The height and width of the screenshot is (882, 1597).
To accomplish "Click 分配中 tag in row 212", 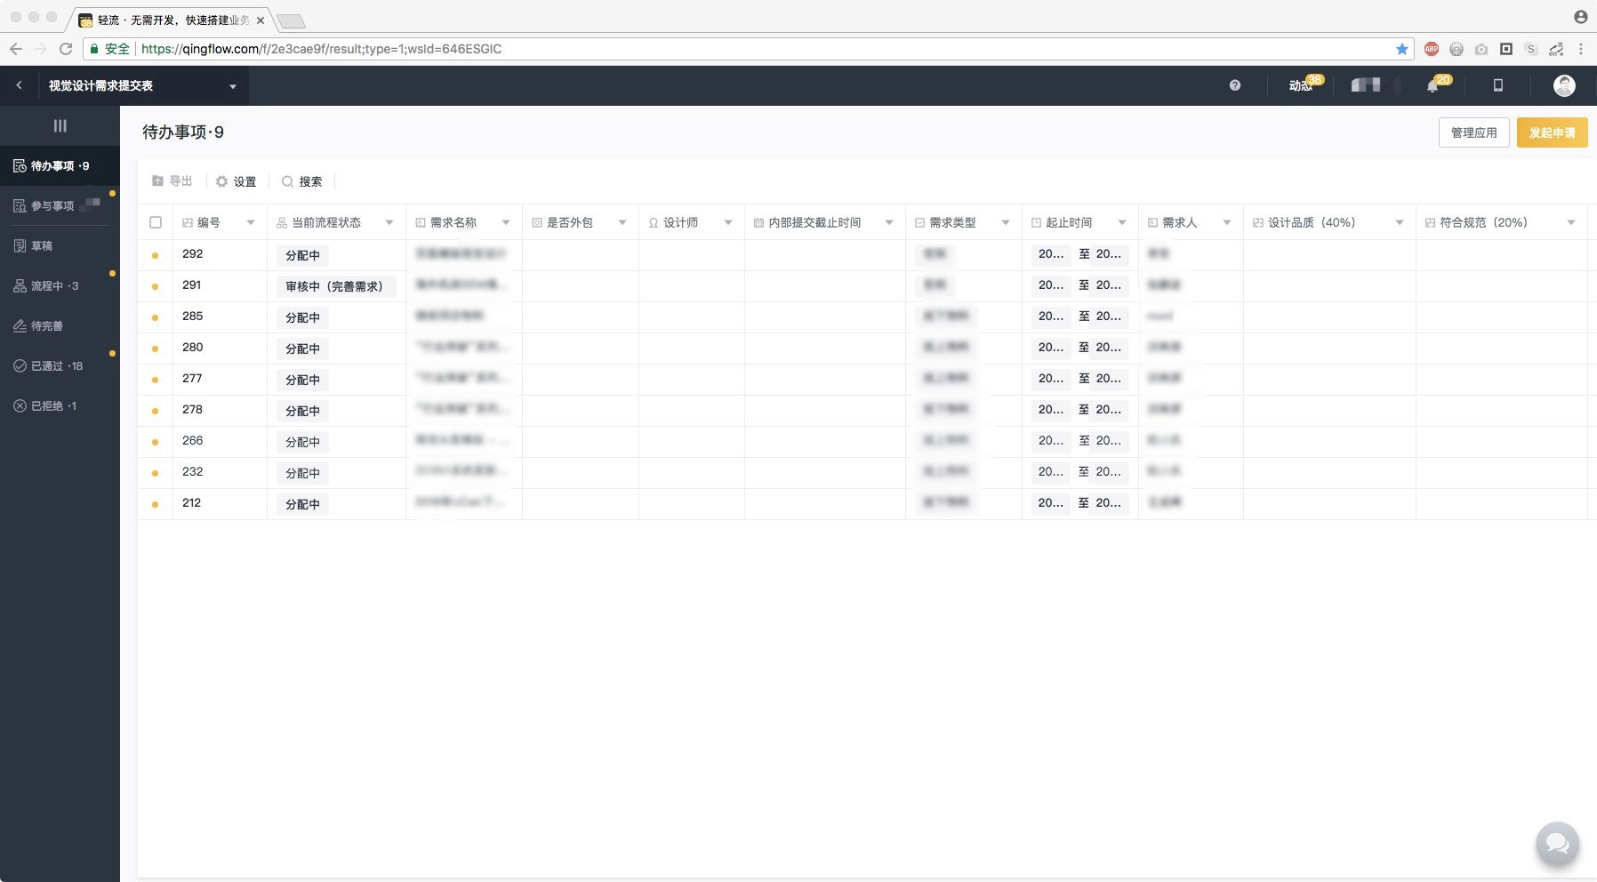I will point(302,504).
